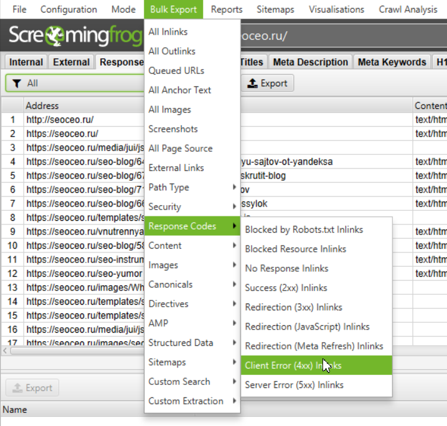Click the filter funnel icon beside All
This screenshot has height=426, width=447.
tap(17, 83)
